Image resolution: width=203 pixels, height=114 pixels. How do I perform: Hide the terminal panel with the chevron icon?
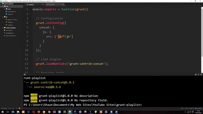198,75
